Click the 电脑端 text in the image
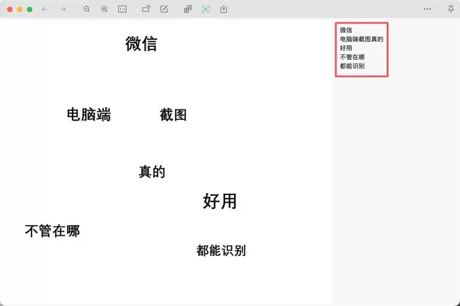The width and height of the screenshot is (460, 306). tap(89, 114)
